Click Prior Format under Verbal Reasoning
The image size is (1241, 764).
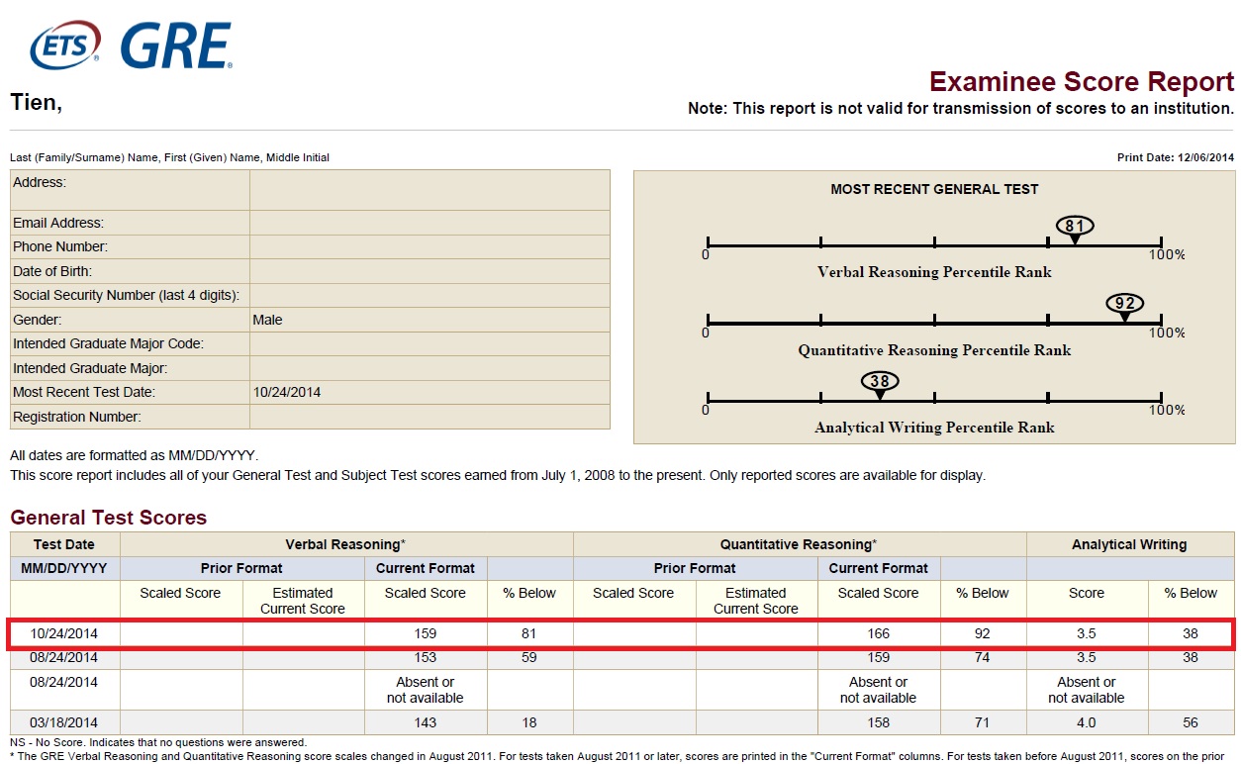coord(241,568)
